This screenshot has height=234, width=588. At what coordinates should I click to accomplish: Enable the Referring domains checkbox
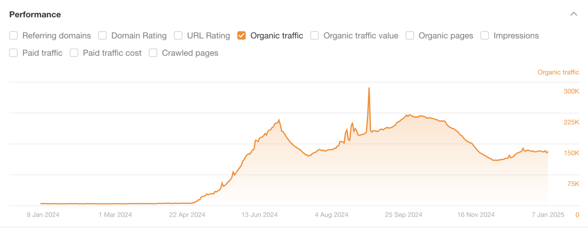point(13,36)
